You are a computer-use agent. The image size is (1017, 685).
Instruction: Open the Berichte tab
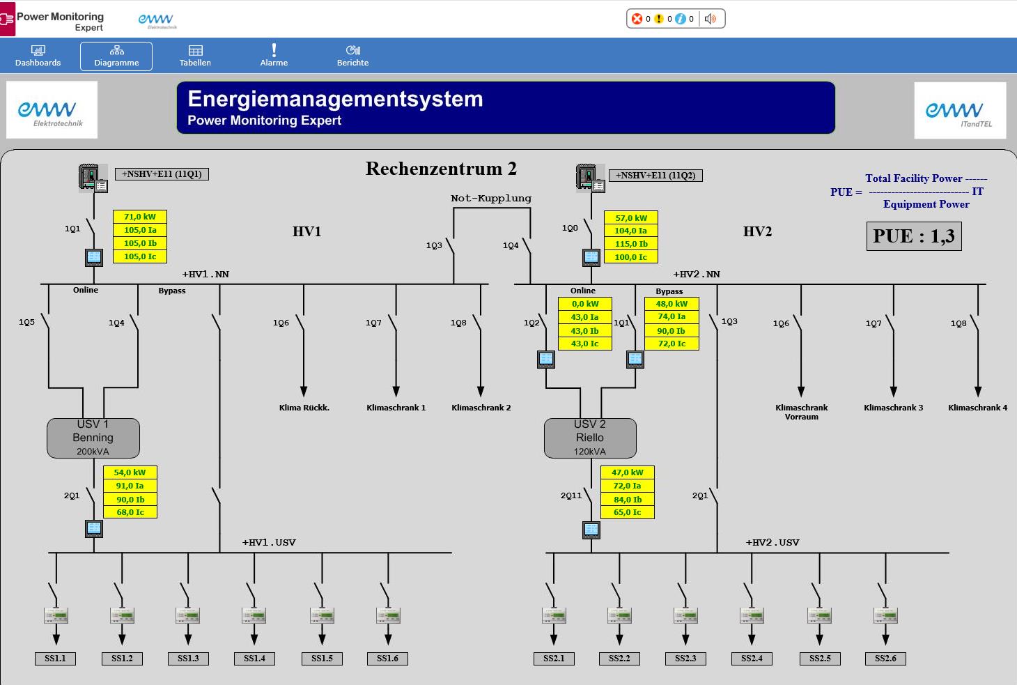coord(352,56)
